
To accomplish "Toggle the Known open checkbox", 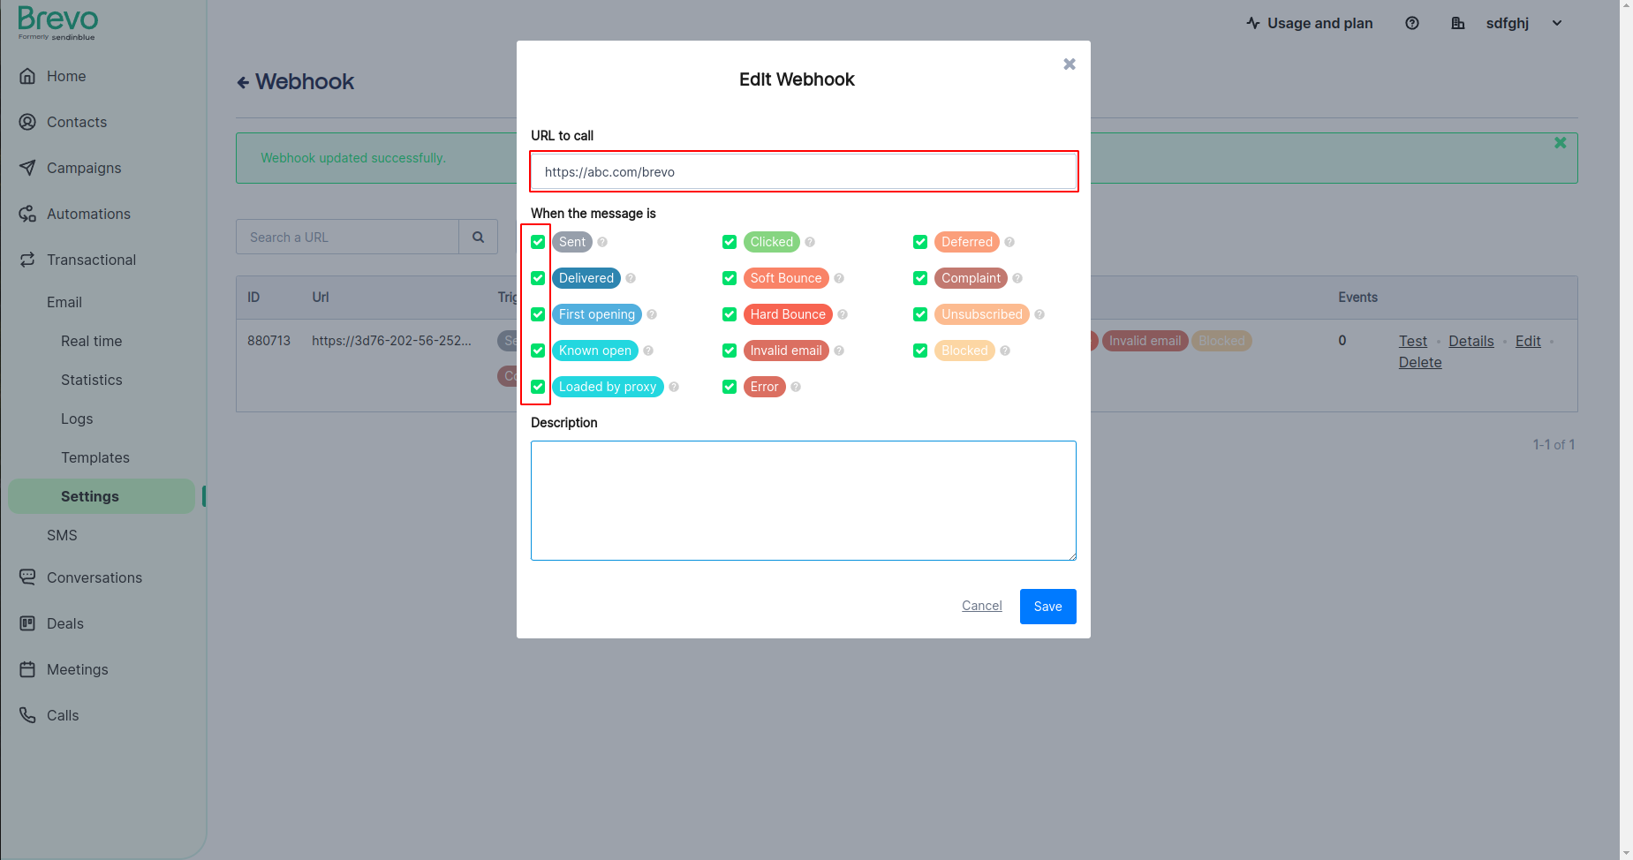I will 538,351.
